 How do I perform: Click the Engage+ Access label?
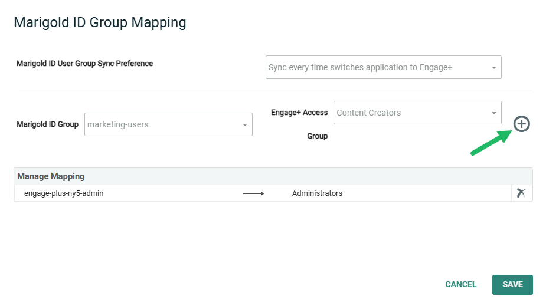coord(299,113)
